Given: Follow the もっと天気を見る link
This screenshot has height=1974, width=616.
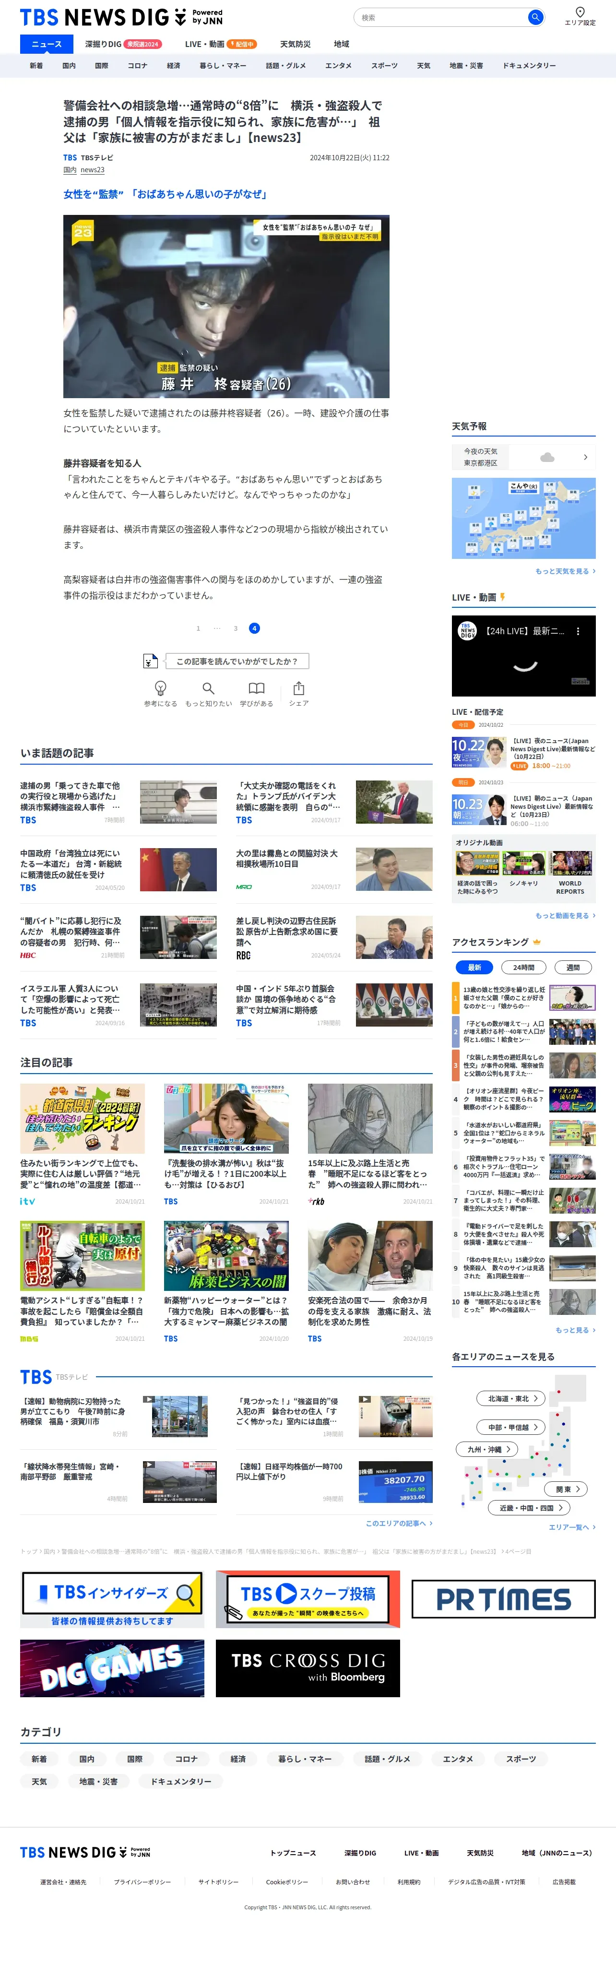Looking at the screenshot, I should point(566,571).
